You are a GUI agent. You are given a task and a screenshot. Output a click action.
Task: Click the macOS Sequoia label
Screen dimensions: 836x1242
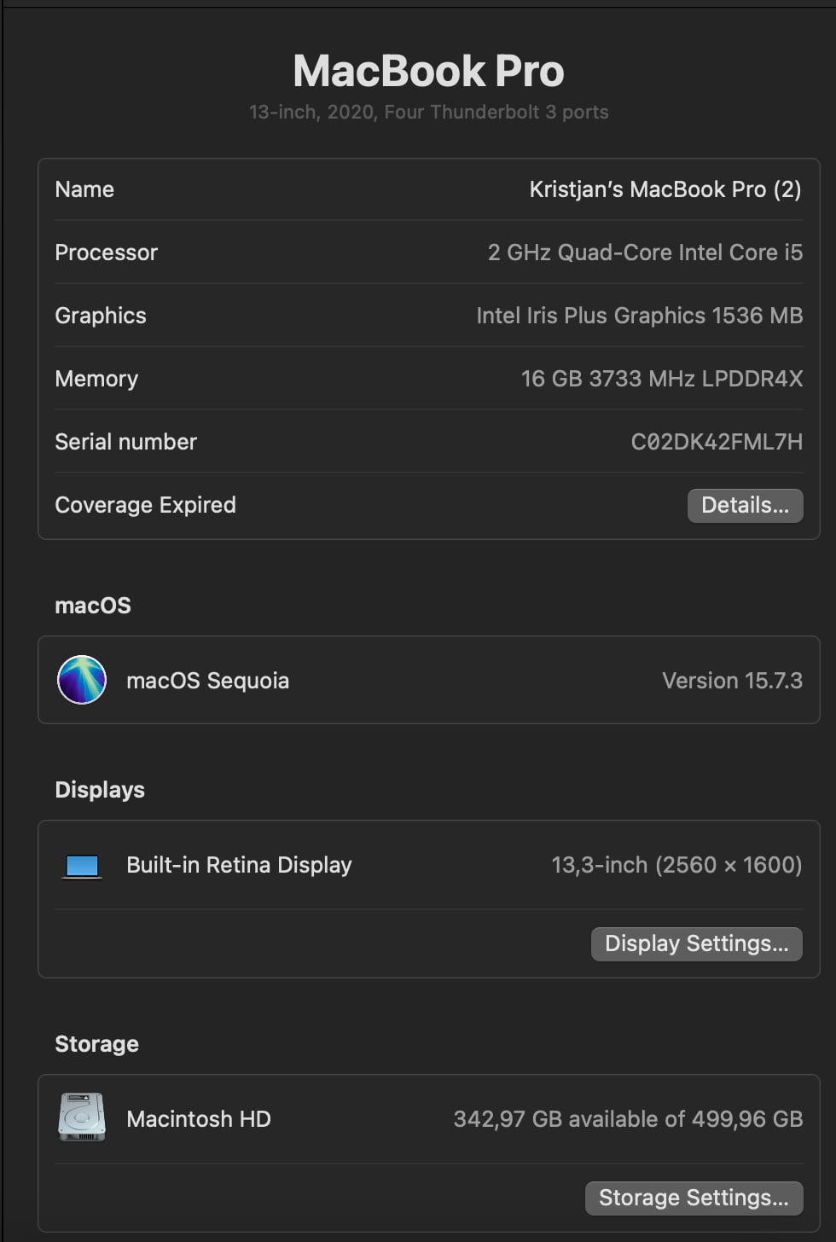[207, 681]
